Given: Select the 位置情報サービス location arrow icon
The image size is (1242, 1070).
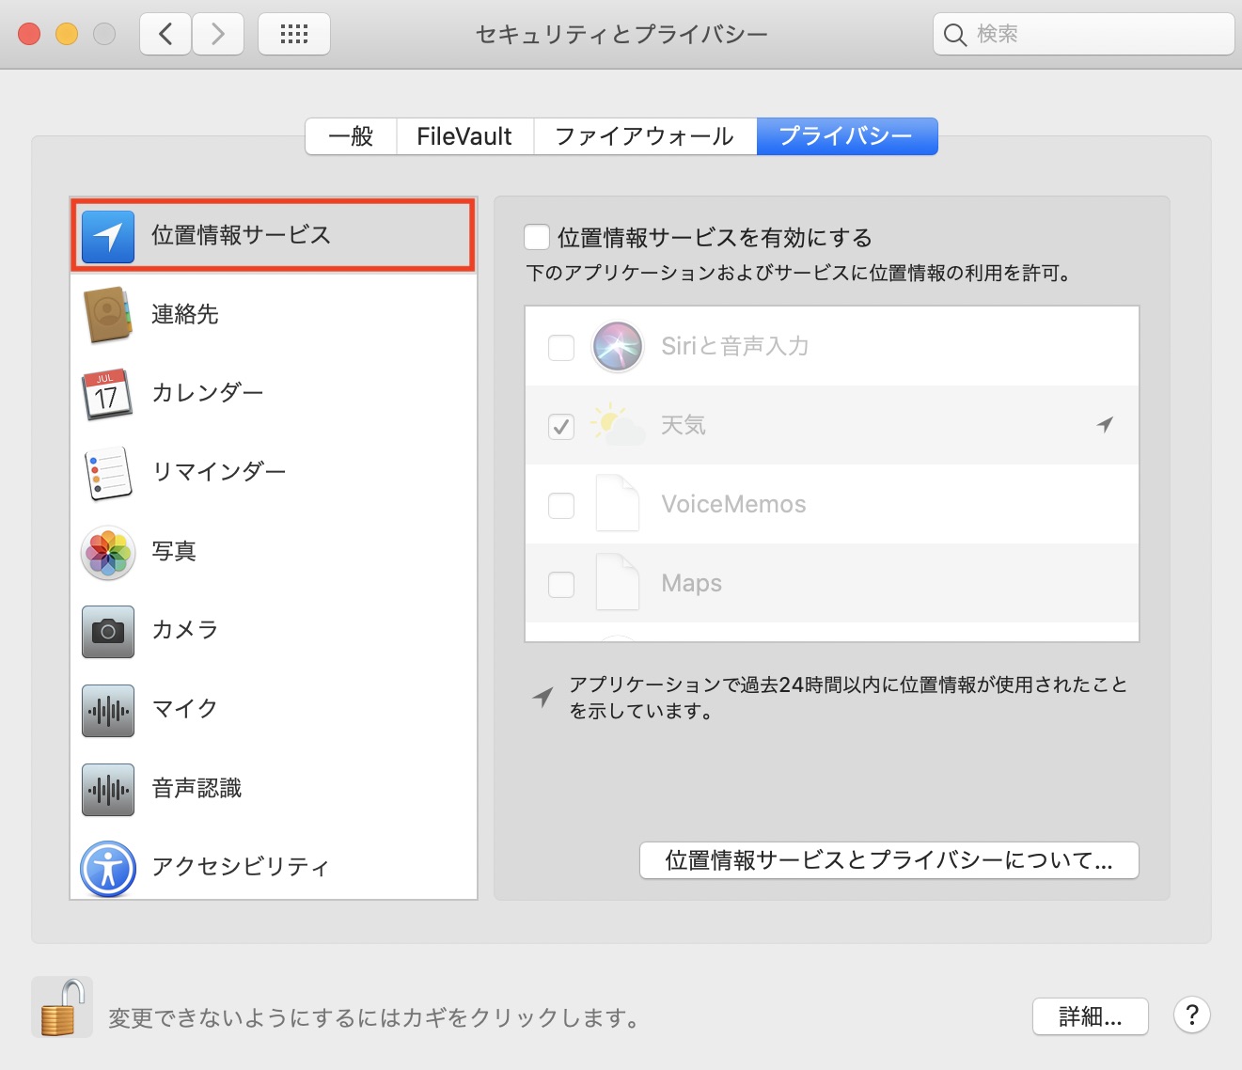Looking at the screenshot, I should 108,236.
